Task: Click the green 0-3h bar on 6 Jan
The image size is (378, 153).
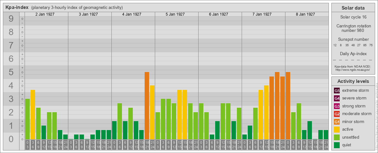Action: click(x=201, y=121)
